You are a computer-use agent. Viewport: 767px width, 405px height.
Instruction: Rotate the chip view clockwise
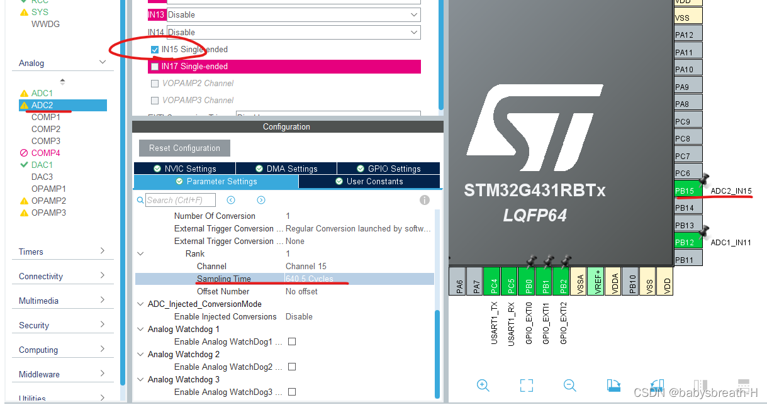[x=614, y=386]
